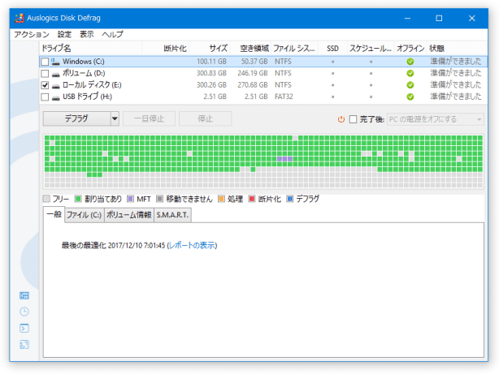Click the ボリューム (D:) drive icon
The image size is (499, 374).
tap(56, 74)
